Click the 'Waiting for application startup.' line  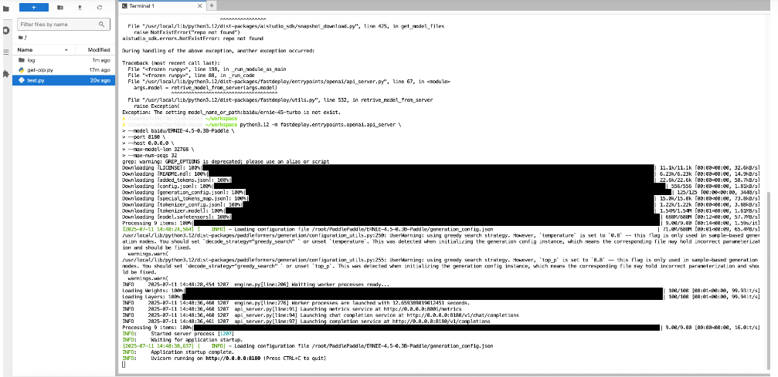pos(182,340)
